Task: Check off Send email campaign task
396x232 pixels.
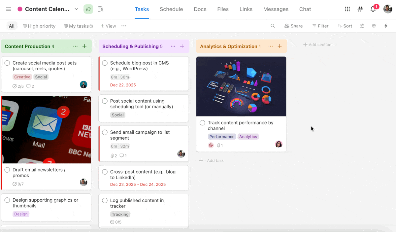Action: (x=105, y=132)
